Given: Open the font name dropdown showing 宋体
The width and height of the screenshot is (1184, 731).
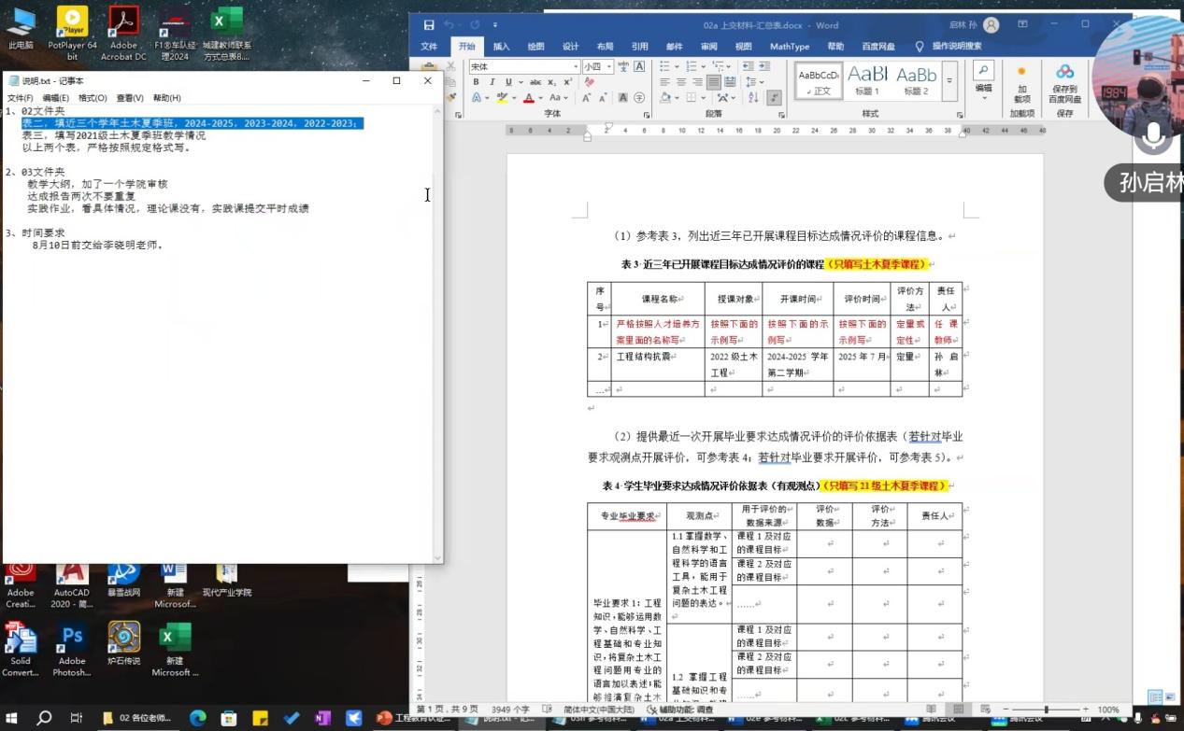Looking at the screenshot, I should (x=576, y=66).
